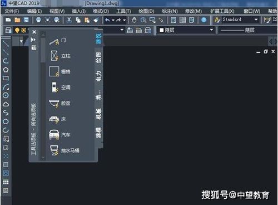Select the Pan hand tool
The height and width of the screenshot is (205, 278).
pyautogui.click(x=134, y=20)
